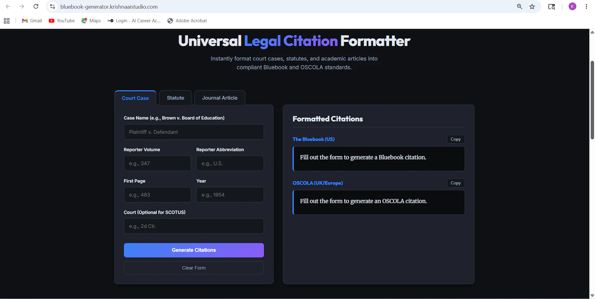595x299 pixels.
Task: Open the Adobe Acrobat bookmark
Action: point(187,21)
